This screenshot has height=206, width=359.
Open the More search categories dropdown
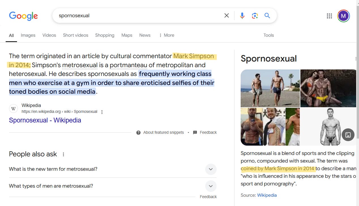[x=166, y=35]
